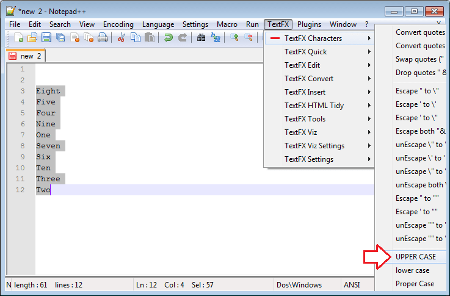Save the document with the floppy disk icon
Image resolution: width=450 pixels, height=296 pixels.
46,38
